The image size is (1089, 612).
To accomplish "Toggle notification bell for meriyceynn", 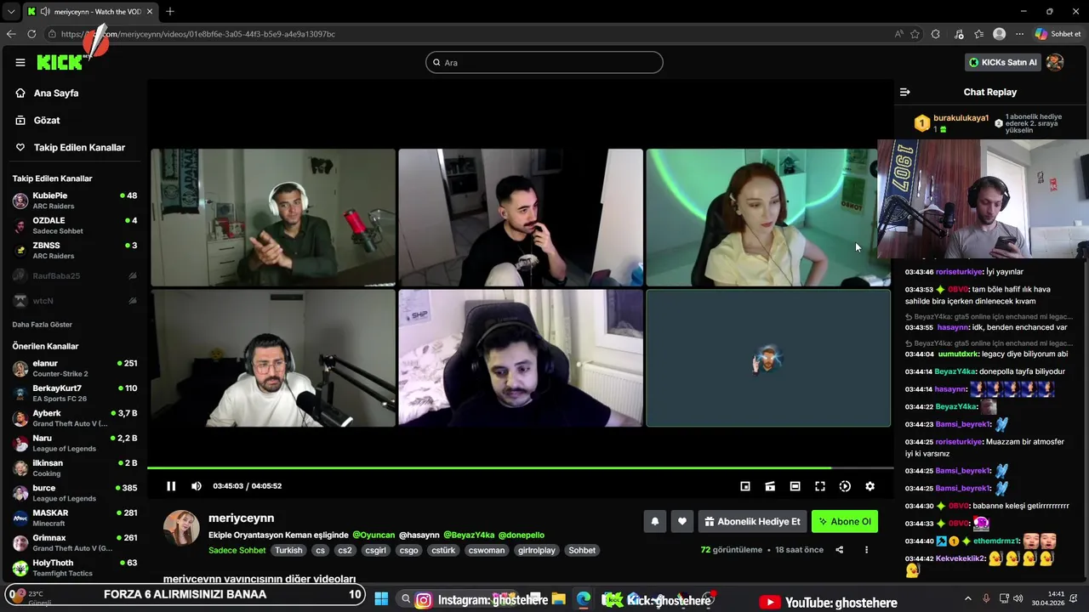I will click(655, 522).
